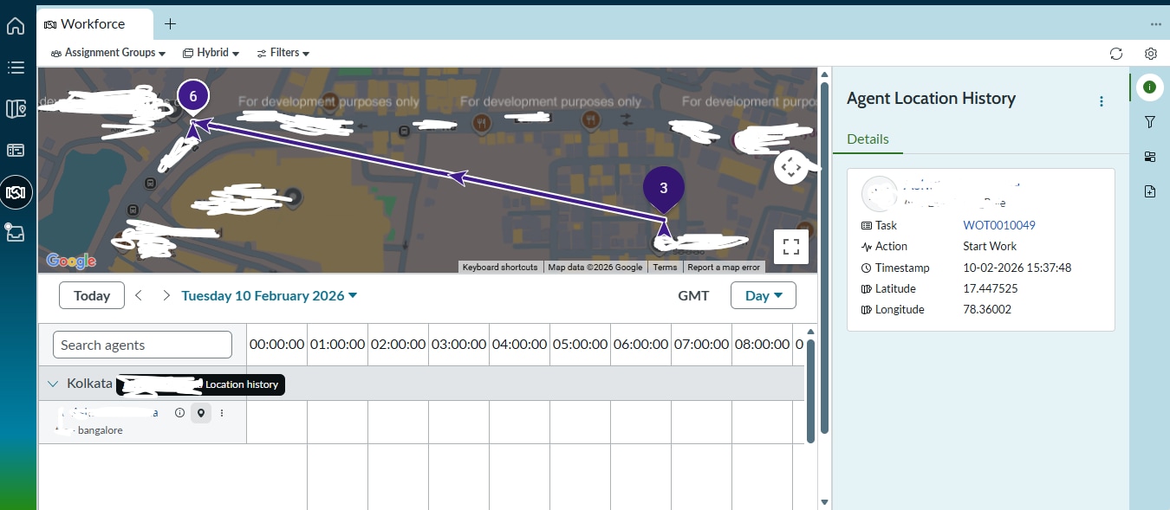Click the agent location history pin icon

click(x=201, y=413)
